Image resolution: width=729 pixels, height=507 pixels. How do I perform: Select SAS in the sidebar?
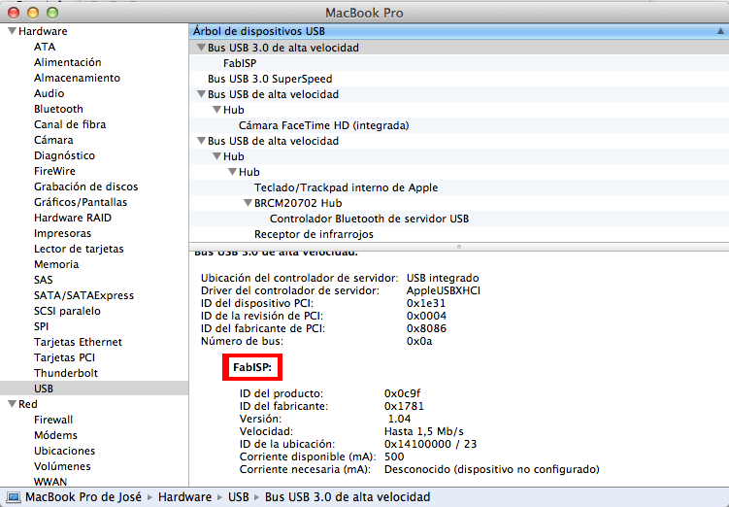tap(44, 280)
